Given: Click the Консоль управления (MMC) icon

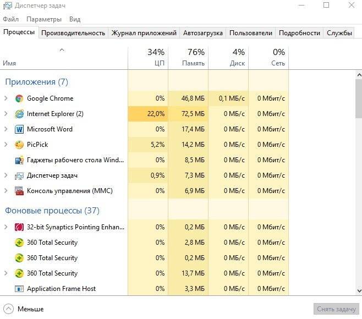Looking at the screenshot, I should click(x=19, y=191).
